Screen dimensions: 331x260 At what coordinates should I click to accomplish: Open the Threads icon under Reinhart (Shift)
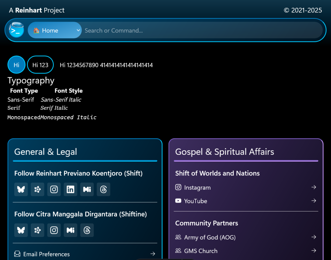[x=103, y=189]
